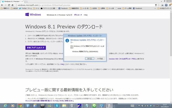
Task: Expand the ゲーム情報 bookmark folder
Action: pyautogui.click(x=127, y=8)
